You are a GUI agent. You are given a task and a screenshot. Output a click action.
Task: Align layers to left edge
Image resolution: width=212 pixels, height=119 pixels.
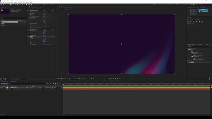188,22
